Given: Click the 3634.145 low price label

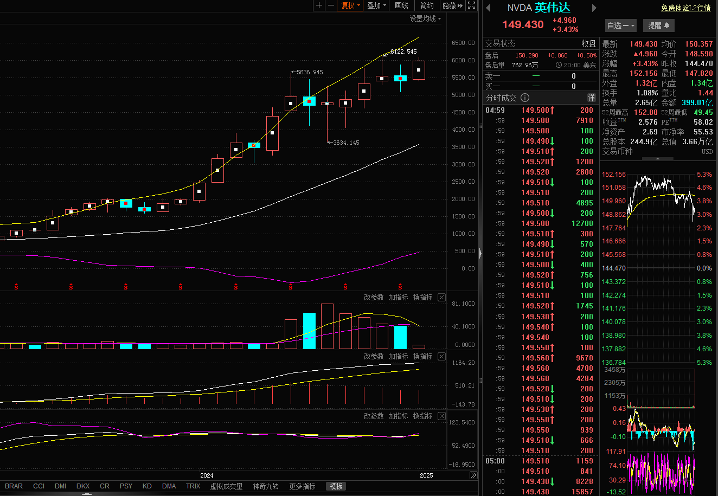Looking at the screenshot, I should [346, 143].
